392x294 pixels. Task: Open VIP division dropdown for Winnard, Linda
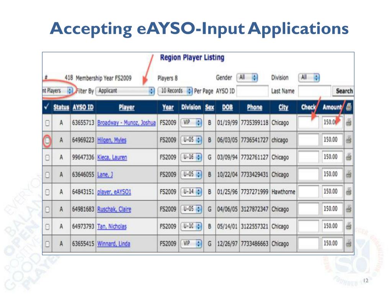tap(191, 243)
